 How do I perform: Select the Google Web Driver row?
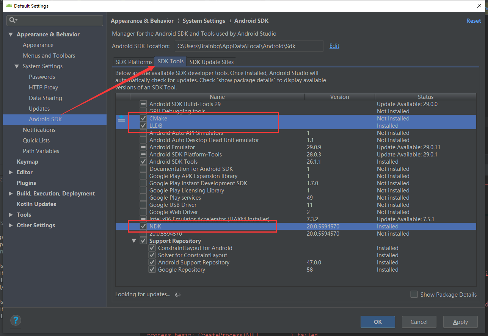click(296, 212)
